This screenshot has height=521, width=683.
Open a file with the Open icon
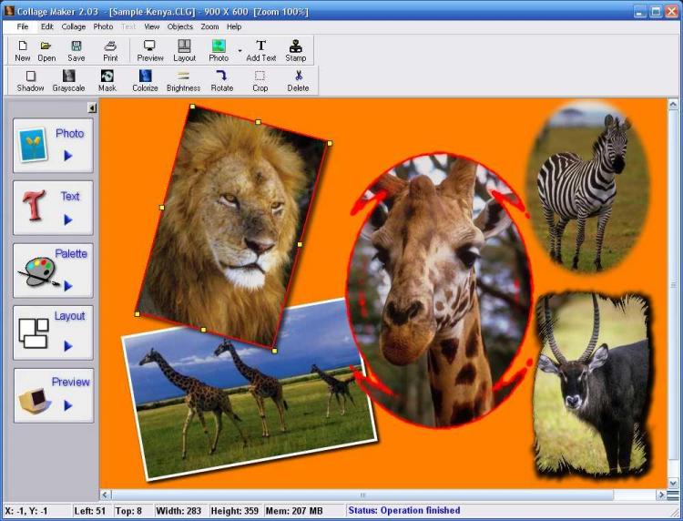tap(46, 50)
